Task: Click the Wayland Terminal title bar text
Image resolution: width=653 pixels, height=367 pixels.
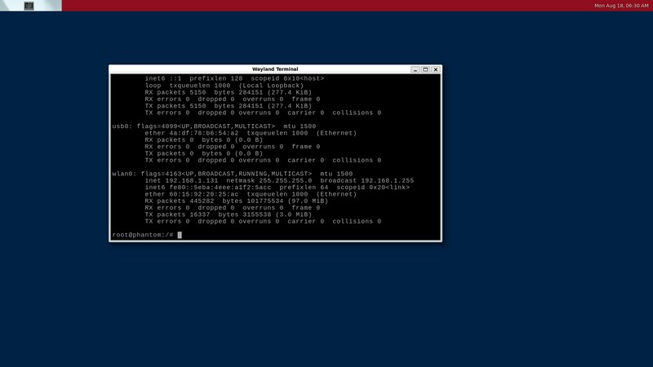Action: click(x=275, y=69)
